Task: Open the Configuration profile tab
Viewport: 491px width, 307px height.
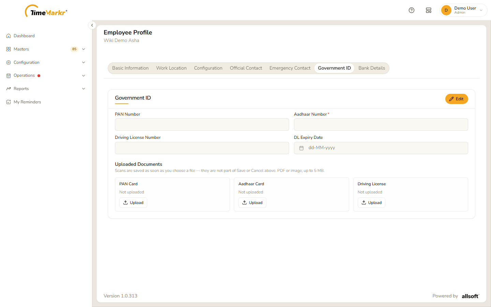Action: click(x=208, y=68)
